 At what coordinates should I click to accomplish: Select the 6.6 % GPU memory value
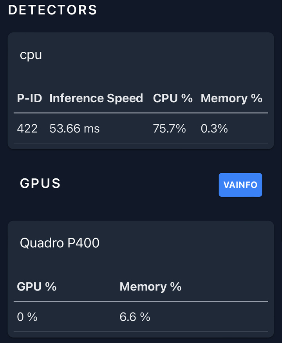[x=135, y=317]
